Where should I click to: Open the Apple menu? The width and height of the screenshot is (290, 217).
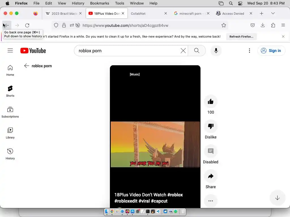point(7,3)
